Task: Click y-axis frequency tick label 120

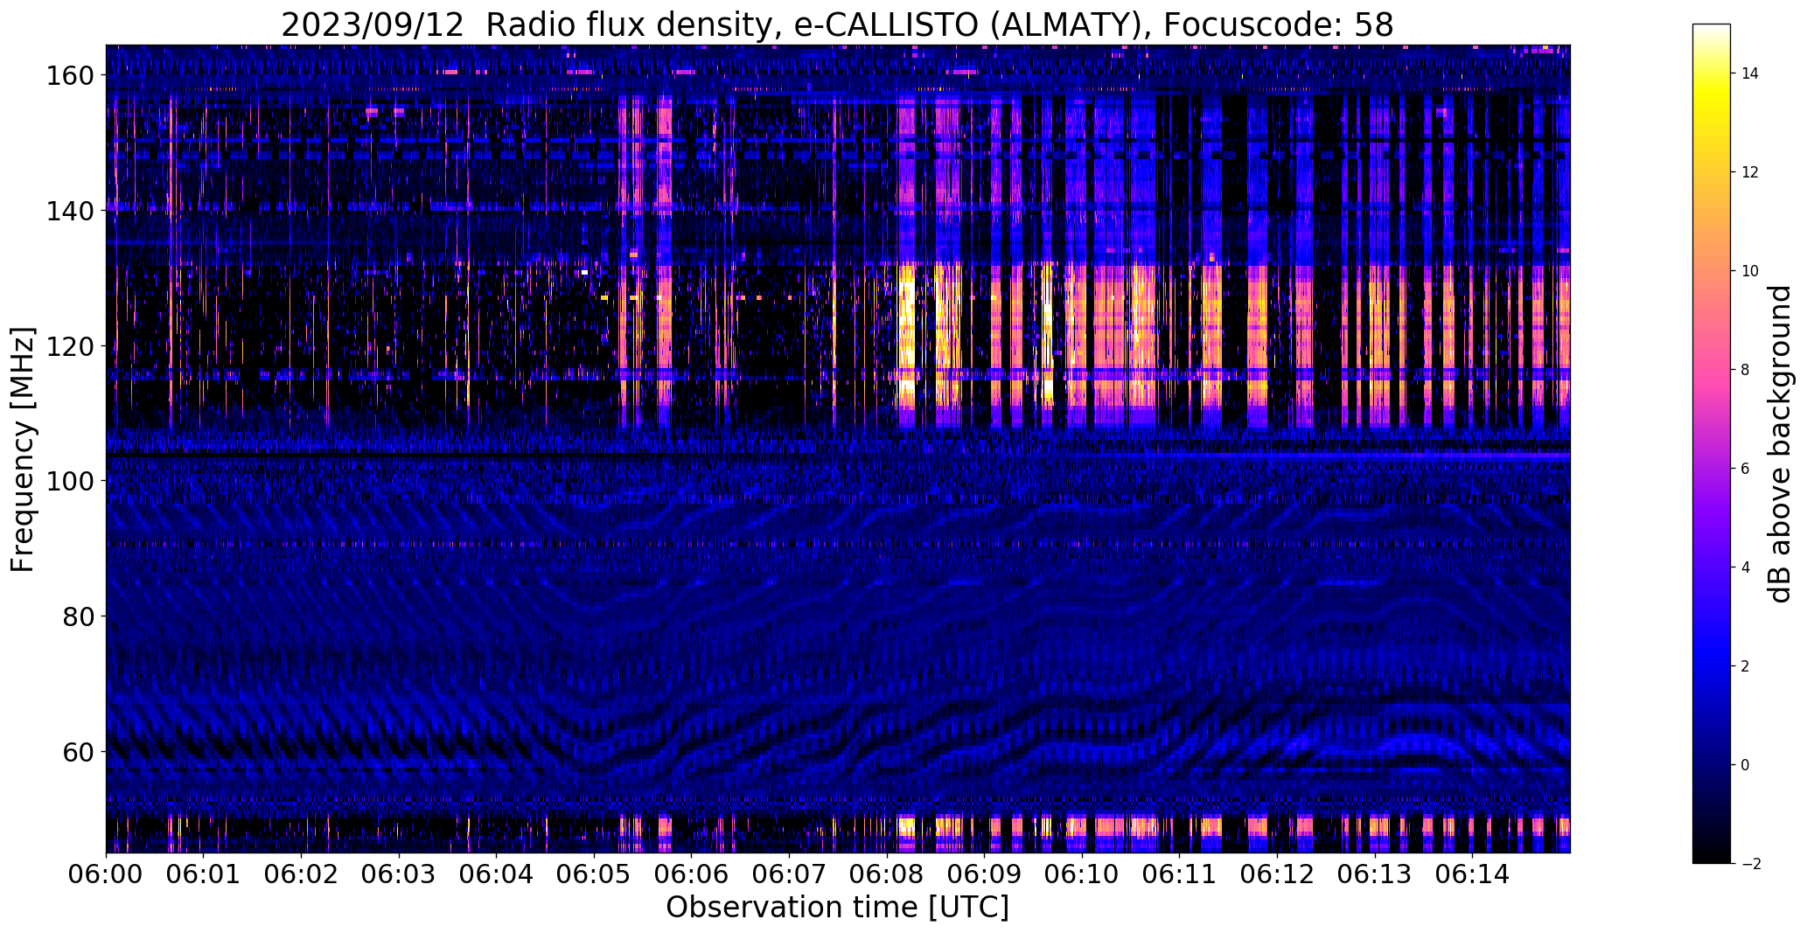Action: tap(69, 346)
